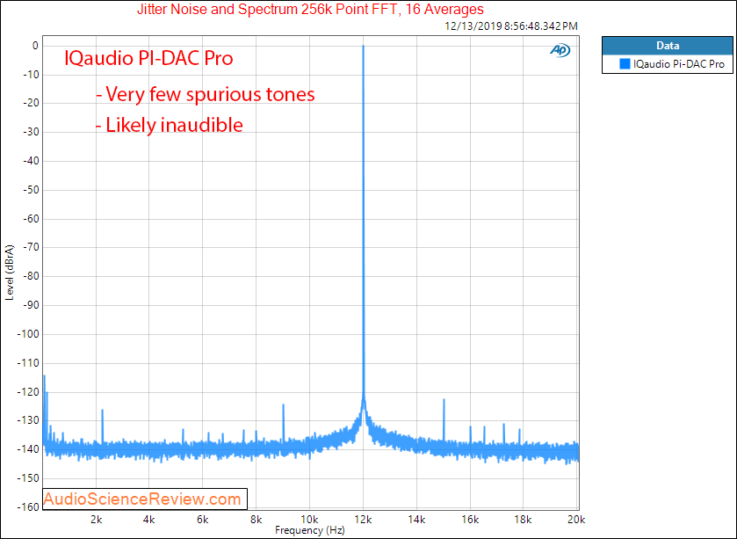Click the '10k' frequency tick label

click(x=309, y=520)
